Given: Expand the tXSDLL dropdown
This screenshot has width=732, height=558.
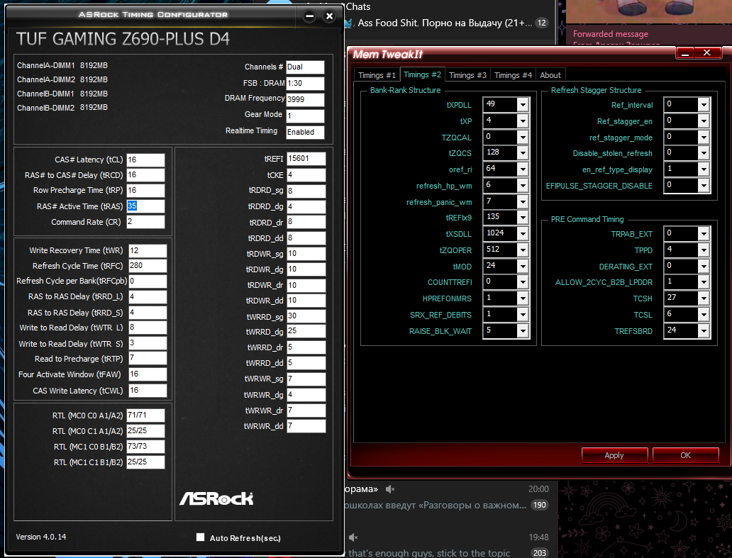Looking at the screenshot, I should pos(523,234).
